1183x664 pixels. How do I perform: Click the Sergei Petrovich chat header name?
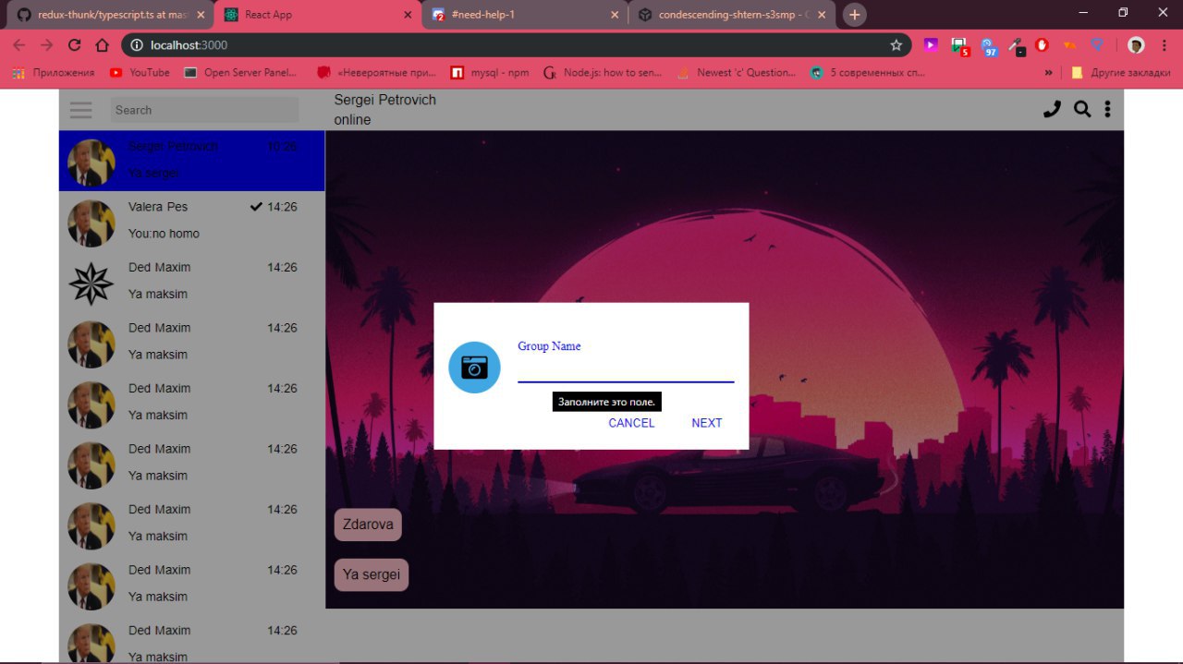(384, 100)
